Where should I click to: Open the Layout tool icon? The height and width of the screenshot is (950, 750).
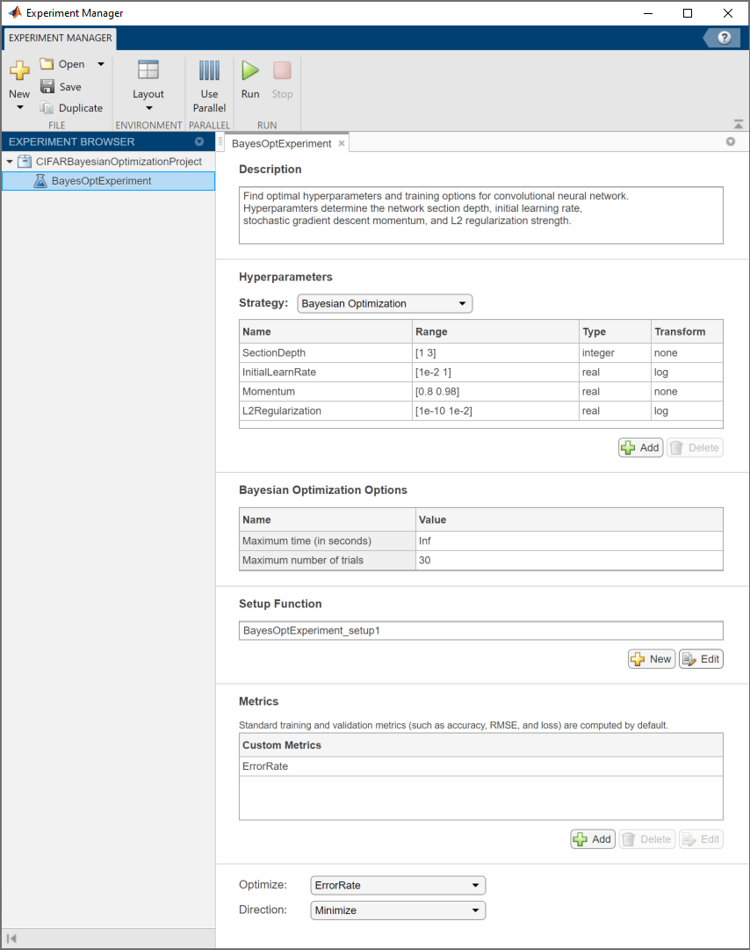click(x=148, y=71)
